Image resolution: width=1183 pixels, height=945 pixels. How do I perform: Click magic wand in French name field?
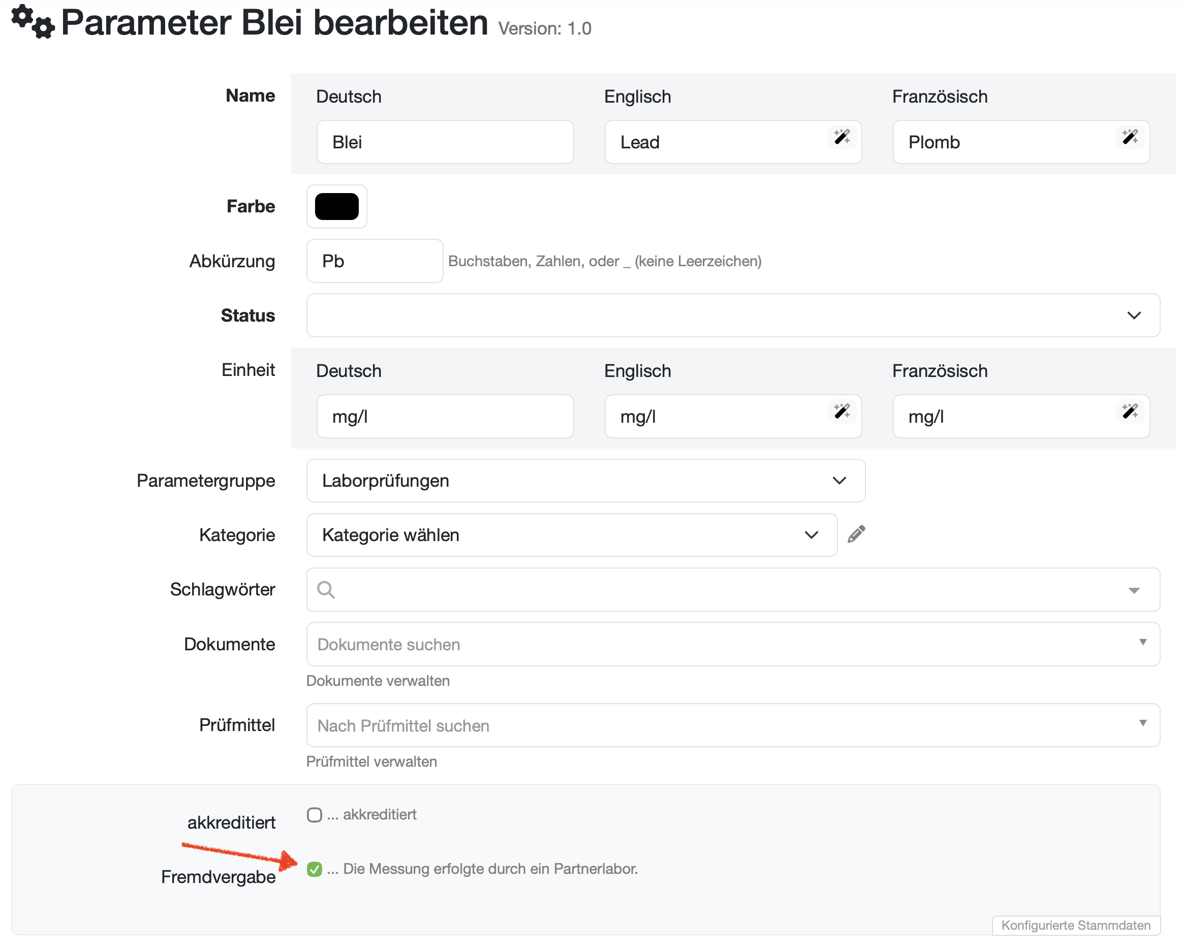[x=1130, y=137]
